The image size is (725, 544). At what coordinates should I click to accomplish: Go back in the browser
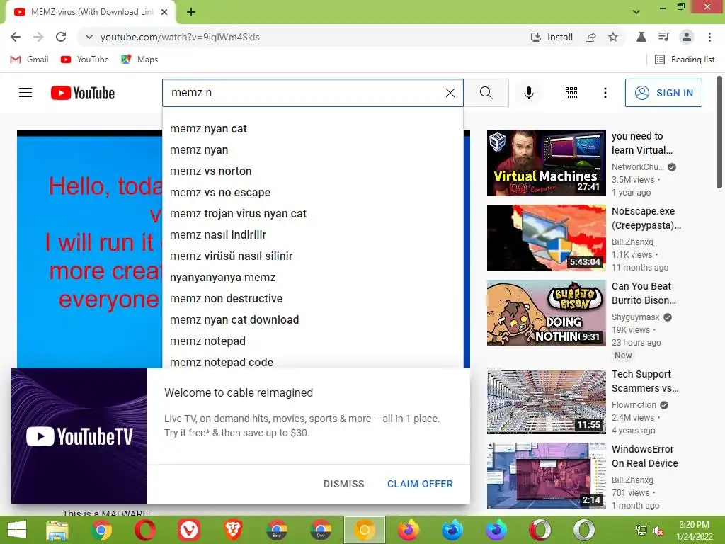(16, 37)
